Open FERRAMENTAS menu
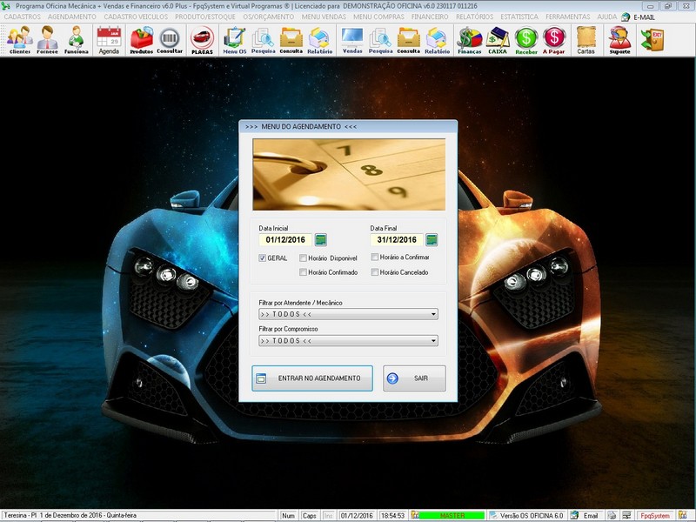Viewport: 696px width, 522px height. 568,17
